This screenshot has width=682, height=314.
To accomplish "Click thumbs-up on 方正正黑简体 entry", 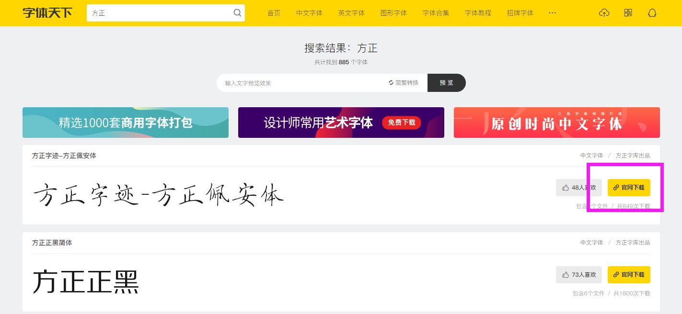I will (x=565, y=275).
